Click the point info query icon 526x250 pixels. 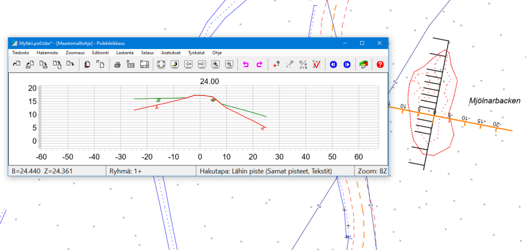coord(276,64)
